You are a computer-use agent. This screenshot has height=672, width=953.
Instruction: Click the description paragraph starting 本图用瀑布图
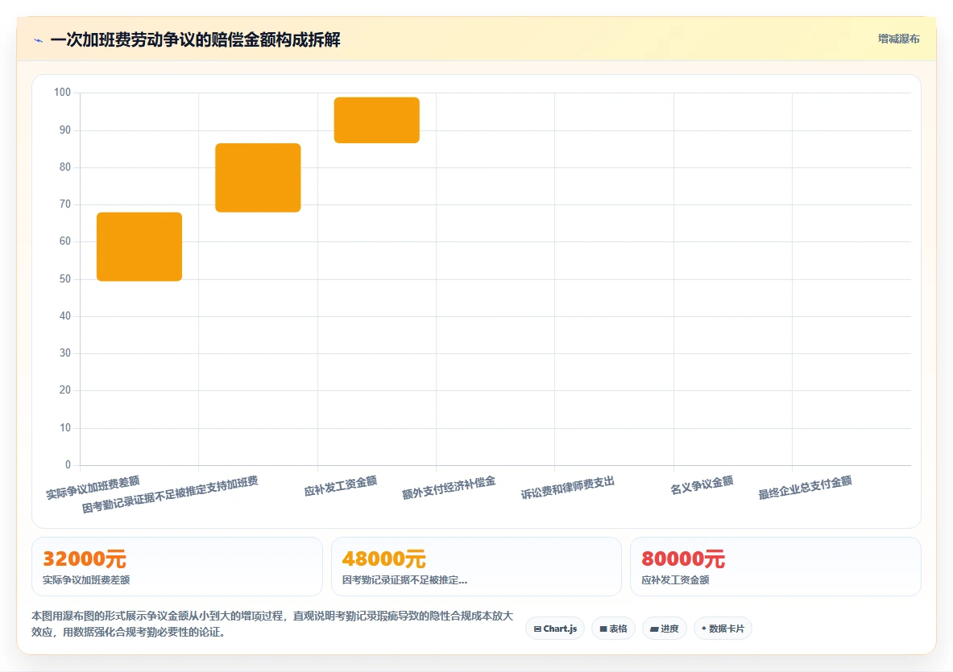(x=272, y=624)
